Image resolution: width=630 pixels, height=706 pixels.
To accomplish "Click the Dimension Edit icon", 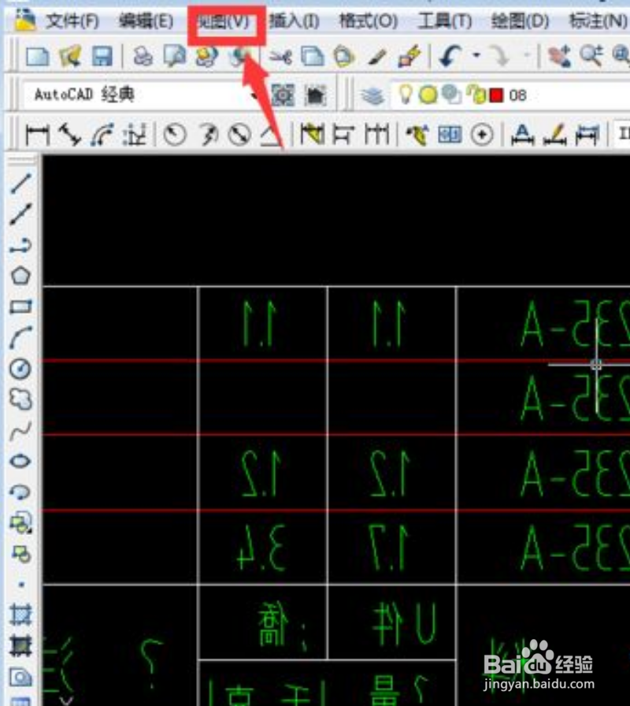I will coord(522,135).
